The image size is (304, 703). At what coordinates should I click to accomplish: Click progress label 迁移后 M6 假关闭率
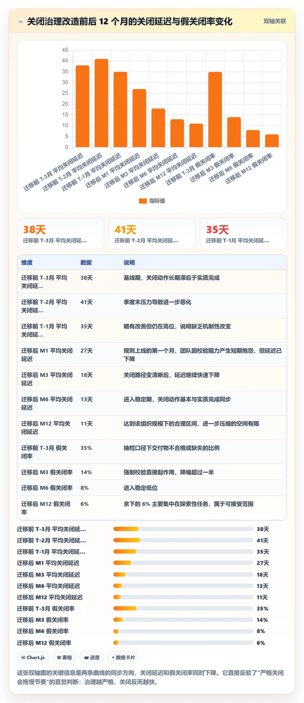[43, 631]
